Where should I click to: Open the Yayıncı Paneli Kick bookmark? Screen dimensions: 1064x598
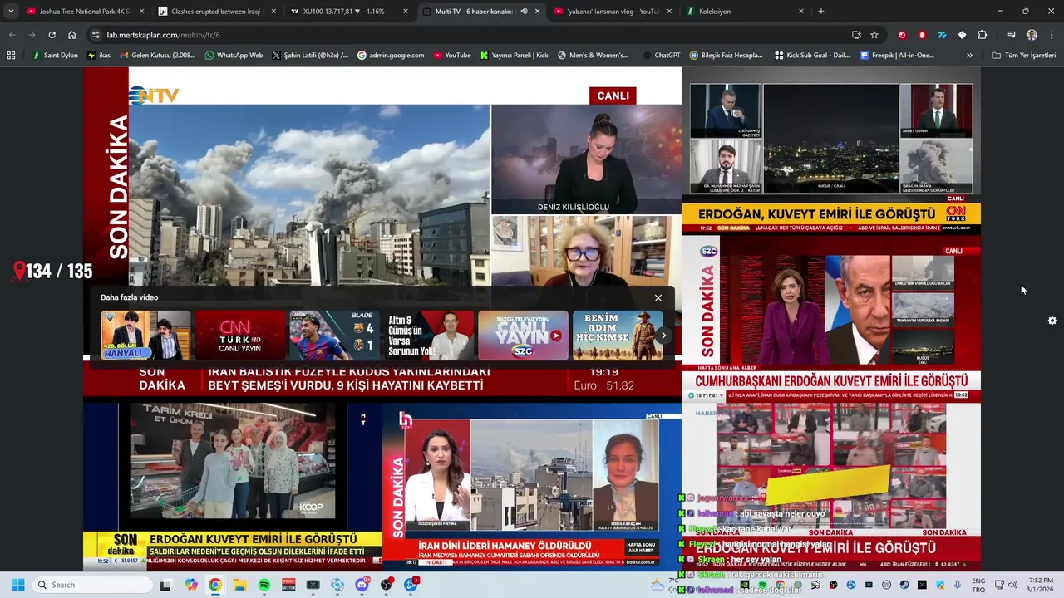click(x=514, y=56)
